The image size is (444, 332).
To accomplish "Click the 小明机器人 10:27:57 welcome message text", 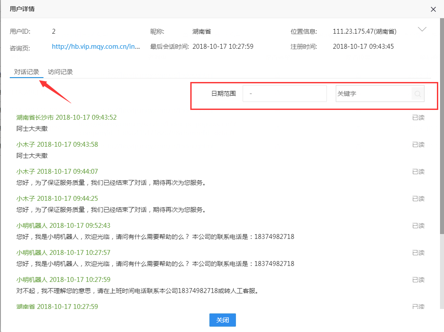I will [x=155, y=264].
